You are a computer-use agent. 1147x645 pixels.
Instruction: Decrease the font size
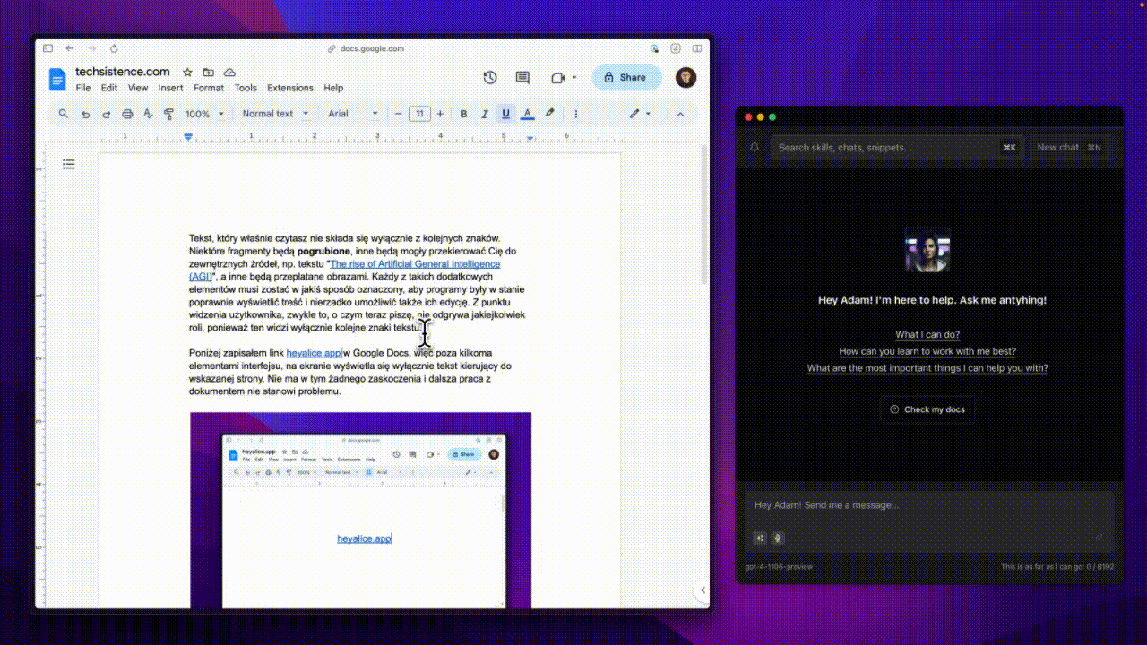399,114
